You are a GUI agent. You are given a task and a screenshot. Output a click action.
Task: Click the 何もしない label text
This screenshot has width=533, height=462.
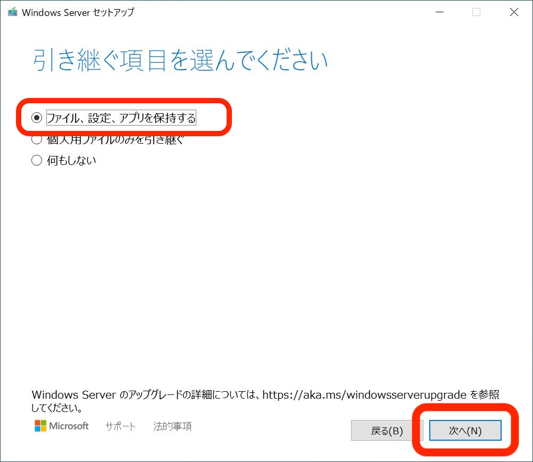(x=72, y=160)
